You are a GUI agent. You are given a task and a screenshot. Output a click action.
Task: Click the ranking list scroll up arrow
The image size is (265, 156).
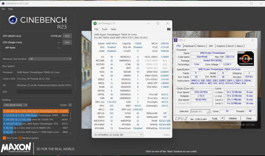[x=71, y=110]
